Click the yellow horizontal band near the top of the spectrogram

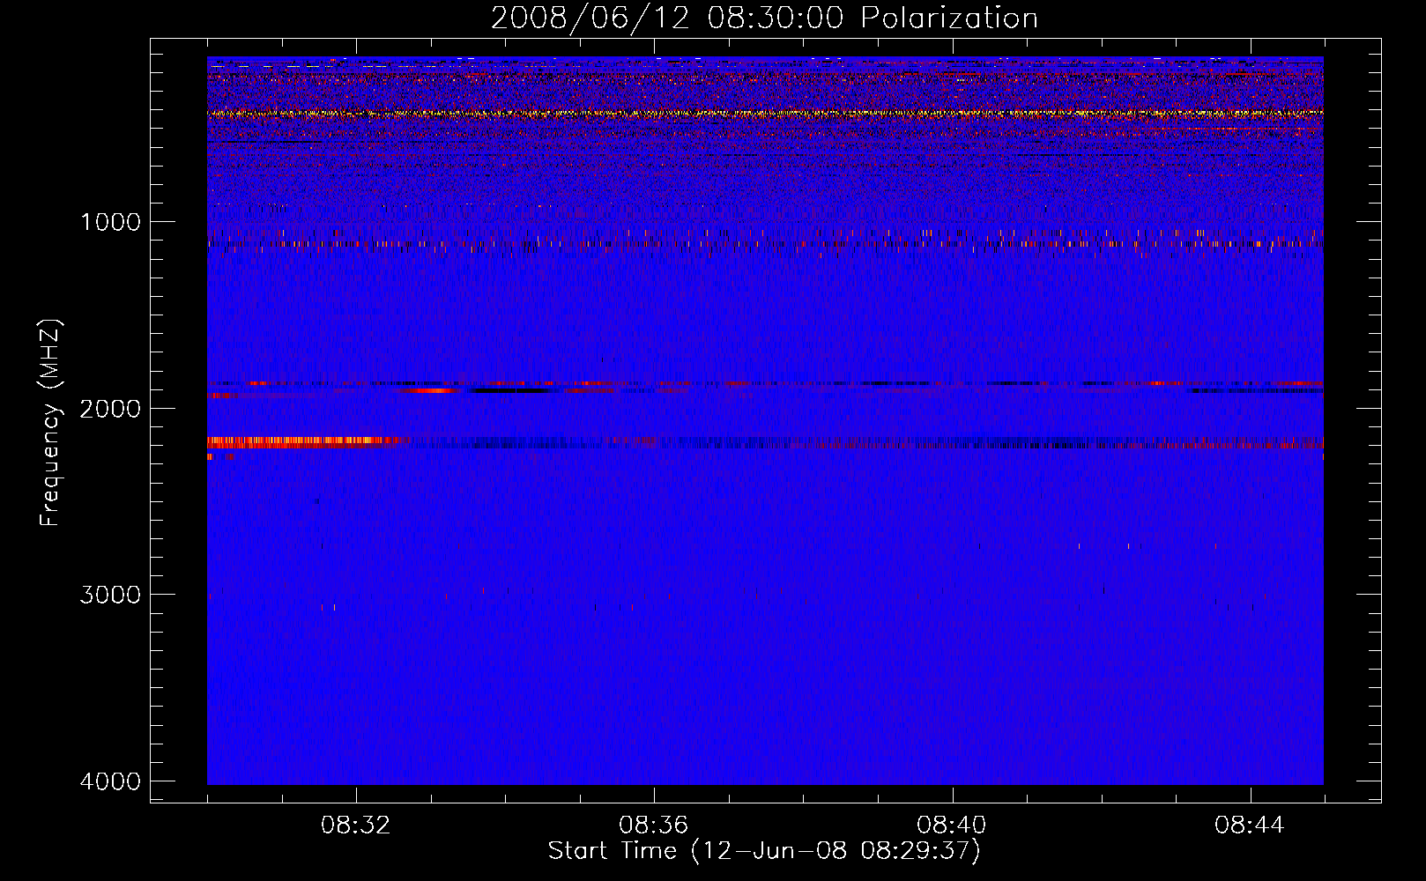click(765, 114)
